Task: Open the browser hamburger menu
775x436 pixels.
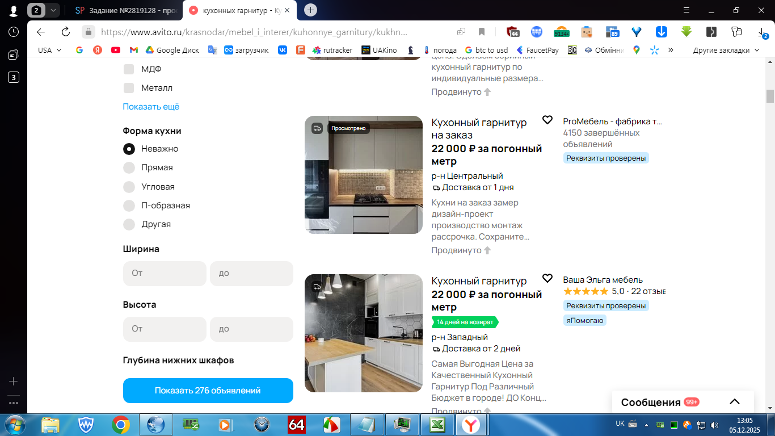Action: 686,10
